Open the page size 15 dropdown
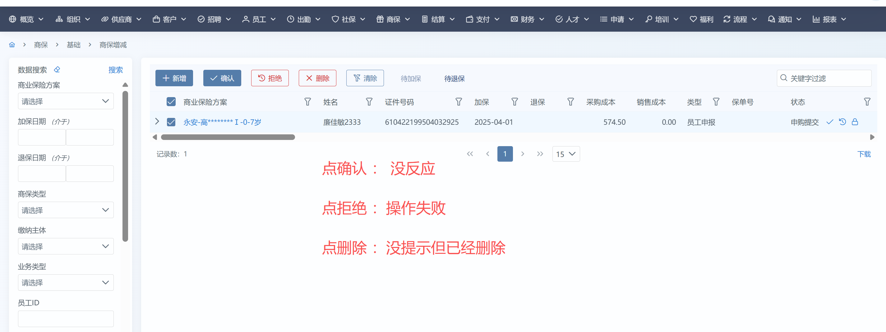 [x=566, y=154]
